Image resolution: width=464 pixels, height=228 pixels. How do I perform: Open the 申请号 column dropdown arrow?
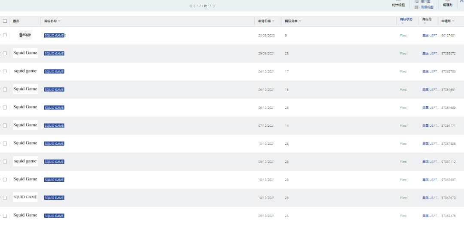(x=453, y=21)
